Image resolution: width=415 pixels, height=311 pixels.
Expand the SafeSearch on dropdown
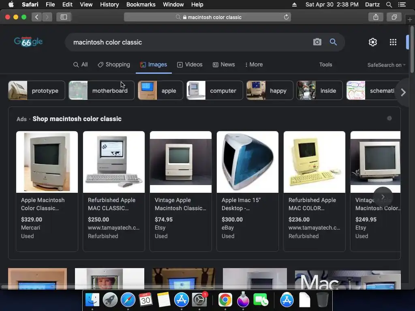386,65
